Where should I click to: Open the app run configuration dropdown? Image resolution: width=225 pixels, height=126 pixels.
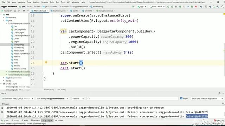(x=141, y=7)
